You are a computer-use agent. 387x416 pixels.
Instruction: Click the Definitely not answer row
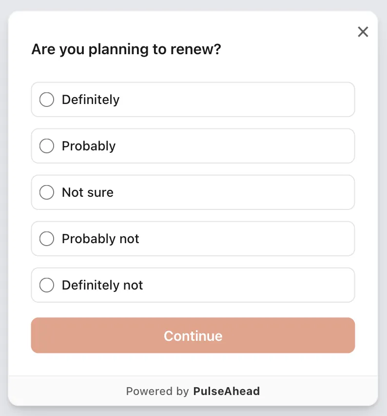tap(193, 285)
